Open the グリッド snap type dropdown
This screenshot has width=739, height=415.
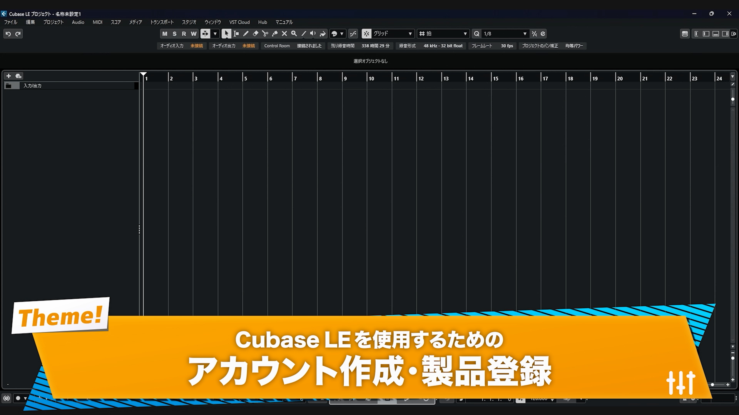click(393, 34)
